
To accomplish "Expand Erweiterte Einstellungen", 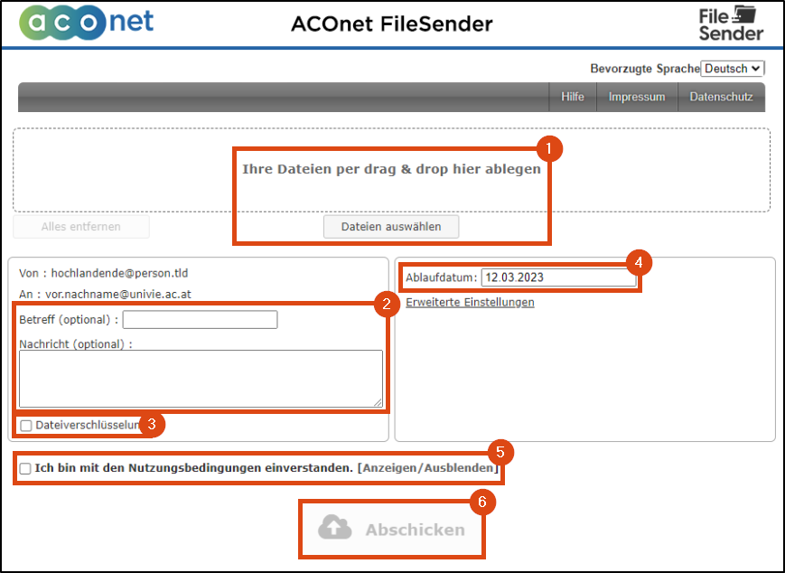I will pos(470,303).
